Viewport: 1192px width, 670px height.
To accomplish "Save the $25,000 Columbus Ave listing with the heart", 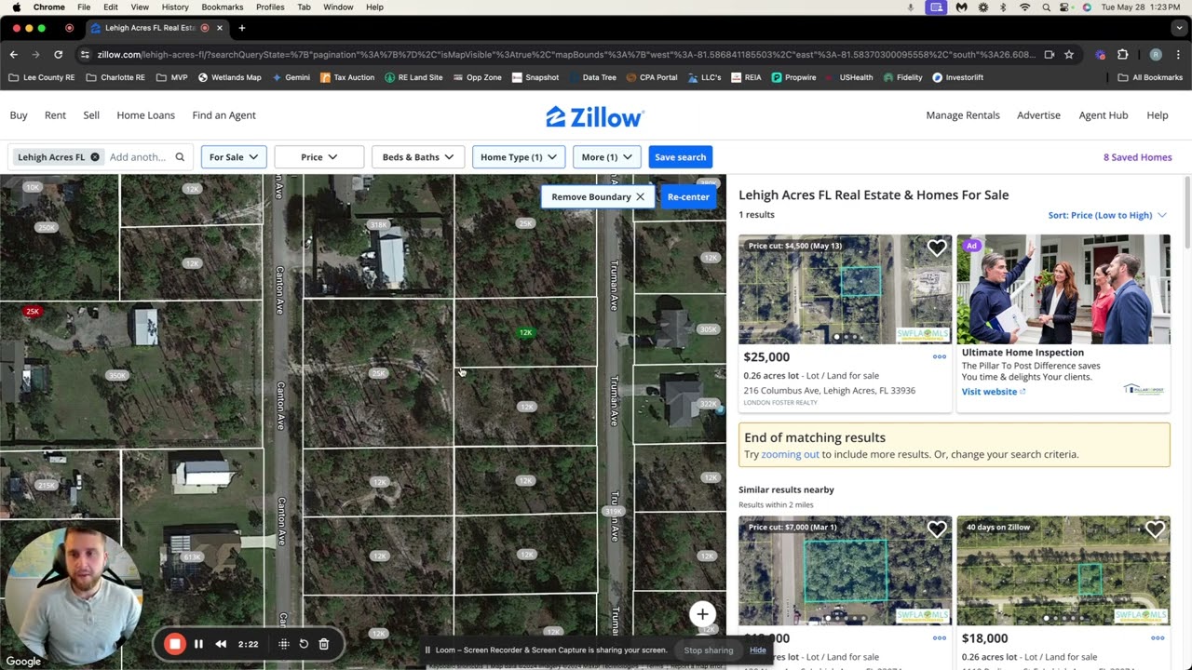I will tap(937, 248).
